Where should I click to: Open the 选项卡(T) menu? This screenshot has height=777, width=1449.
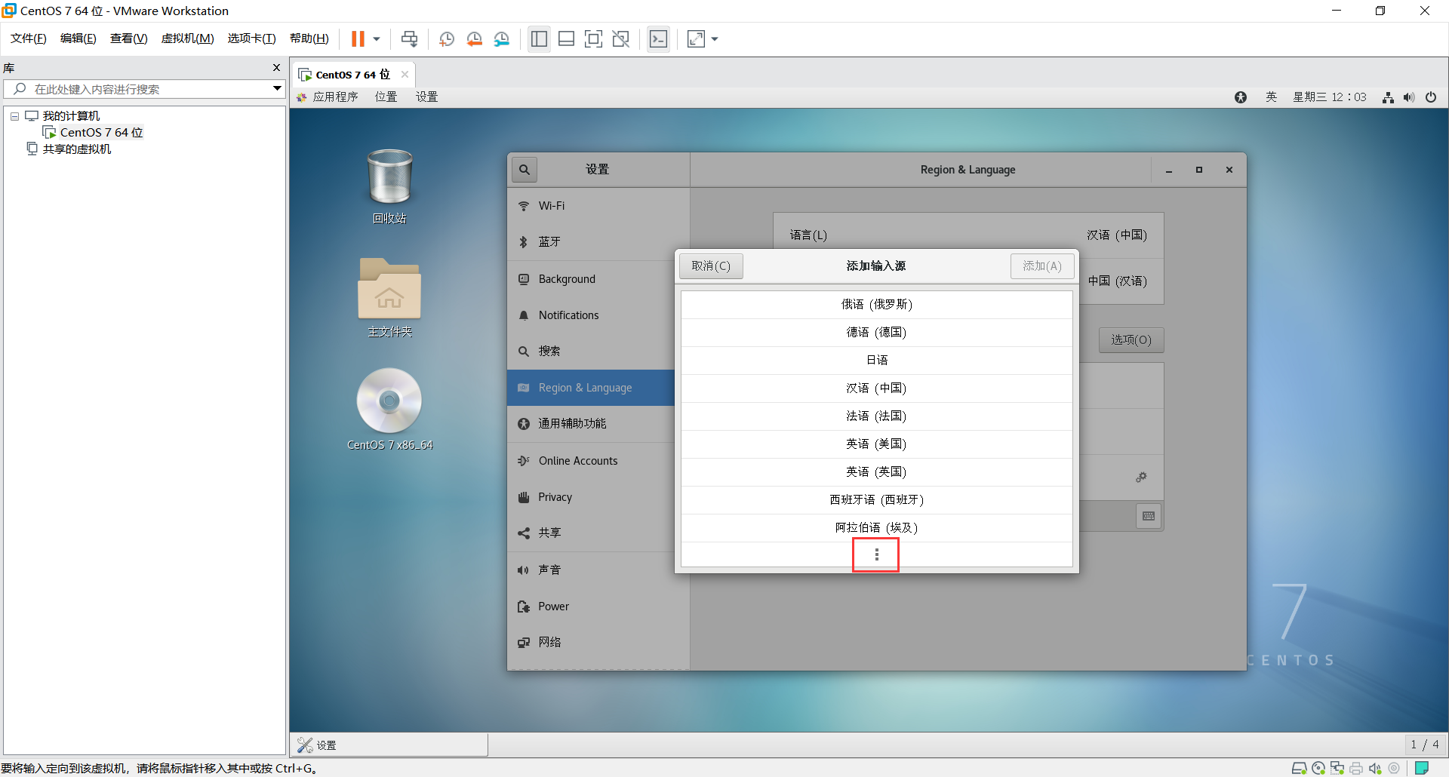pyautogui.click(x=251, y=38)
